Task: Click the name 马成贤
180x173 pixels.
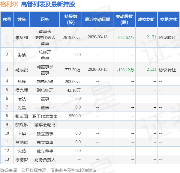Action: point(22,70)
